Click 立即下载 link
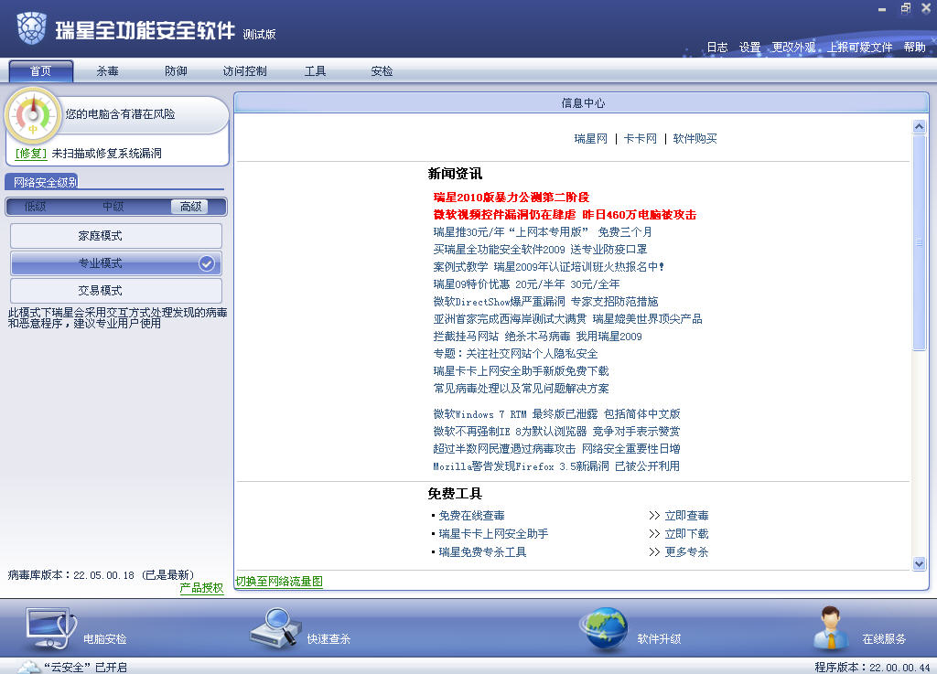937x674 pixels. [x=686, y=534]
